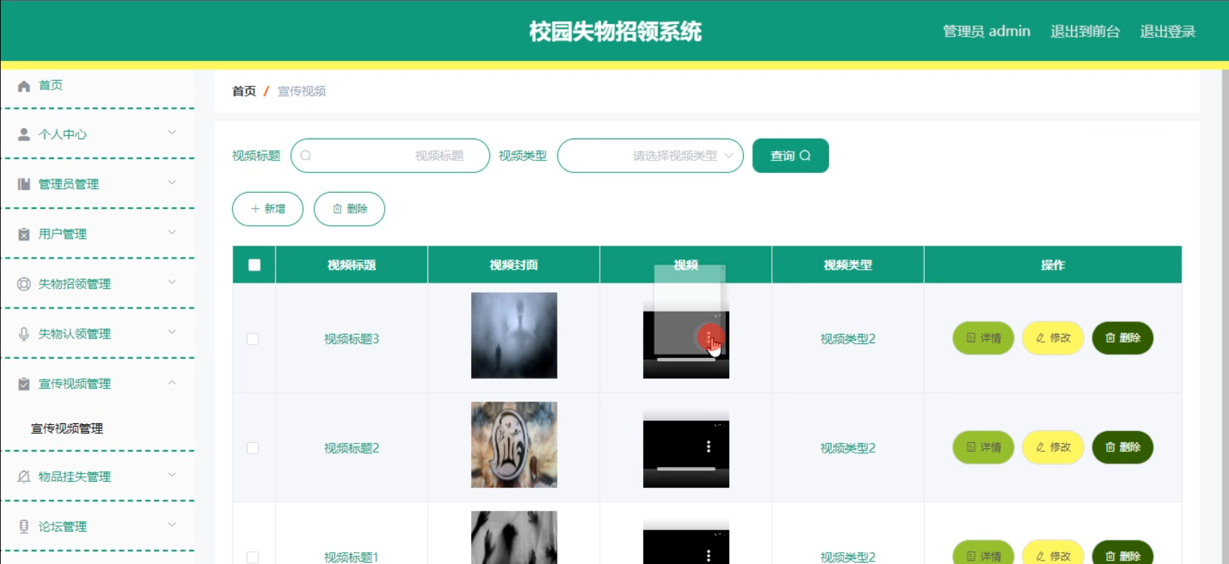Click 修改 button for 视频标题3
Viewport: 1229px width, 564px height.
1053,338
